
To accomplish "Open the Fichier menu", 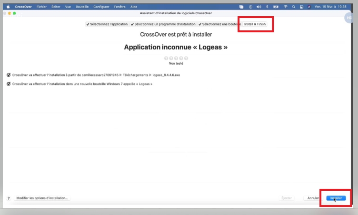I will [42, 7].
